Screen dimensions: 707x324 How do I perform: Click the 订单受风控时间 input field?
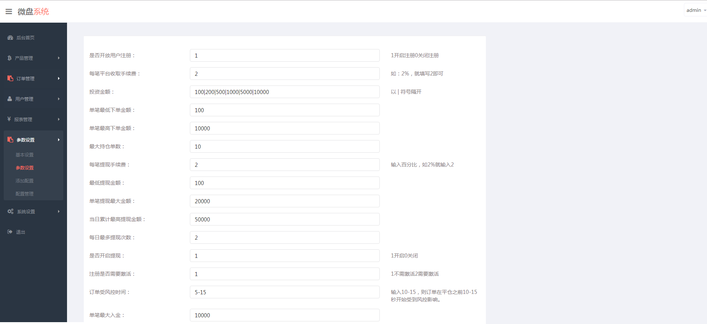[285, 292]
